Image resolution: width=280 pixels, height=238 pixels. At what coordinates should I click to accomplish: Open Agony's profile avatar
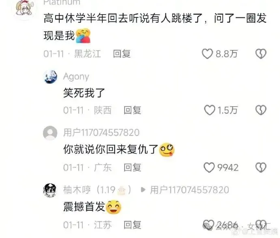pyautogui.click(x=50, y=77)
